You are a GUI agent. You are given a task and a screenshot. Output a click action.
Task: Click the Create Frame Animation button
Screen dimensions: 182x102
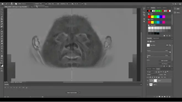coord(72,92)
